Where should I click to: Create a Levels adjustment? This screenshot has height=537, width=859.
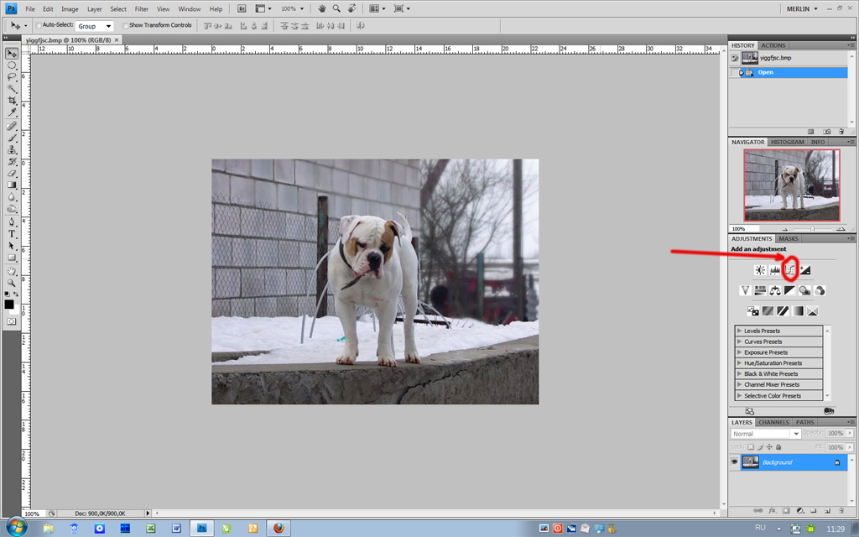coord(774,270)
